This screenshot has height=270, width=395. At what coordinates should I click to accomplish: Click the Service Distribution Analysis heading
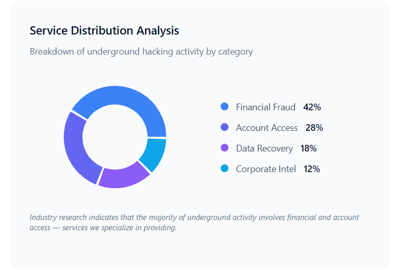click(x=104, y=31)
